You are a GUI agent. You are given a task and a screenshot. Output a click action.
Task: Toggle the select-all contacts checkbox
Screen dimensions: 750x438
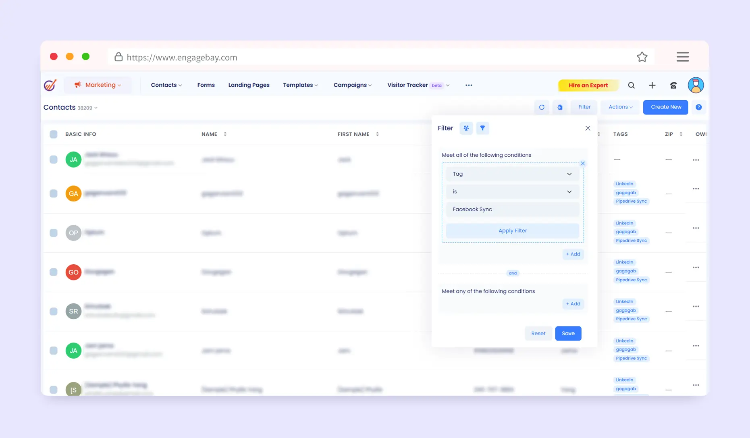54,134
